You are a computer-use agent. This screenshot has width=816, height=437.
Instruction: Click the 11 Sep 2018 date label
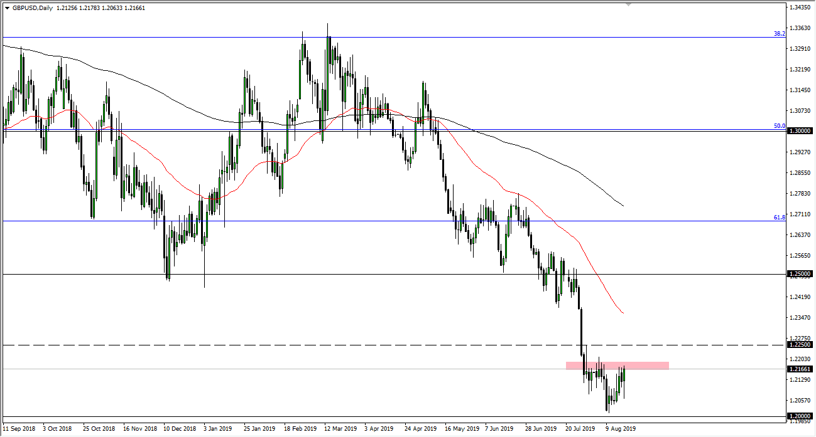click(x=19, y=429)
